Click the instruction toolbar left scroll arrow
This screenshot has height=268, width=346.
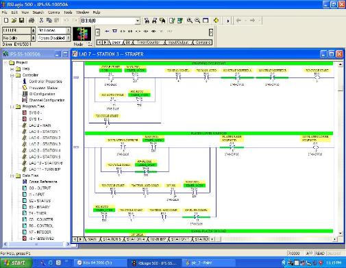tap(97, 32)
